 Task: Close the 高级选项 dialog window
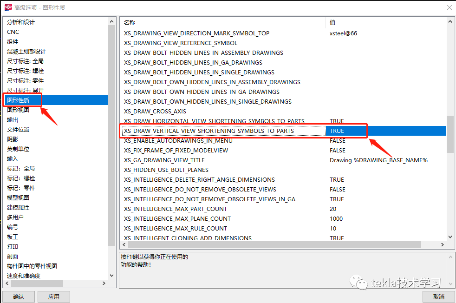tap(449, 7)
